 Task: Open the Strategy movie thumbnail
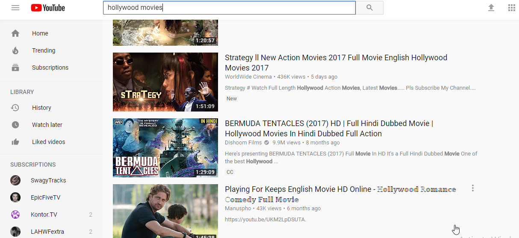(165, 82)
